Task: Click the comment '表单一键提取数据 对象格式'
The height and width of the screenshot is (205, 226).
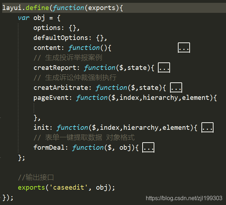Action: pos(90,137)
